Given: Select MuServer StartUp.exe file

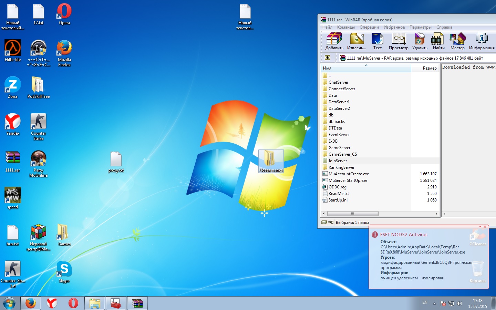Looking at the screenshot, I should 348,180.
